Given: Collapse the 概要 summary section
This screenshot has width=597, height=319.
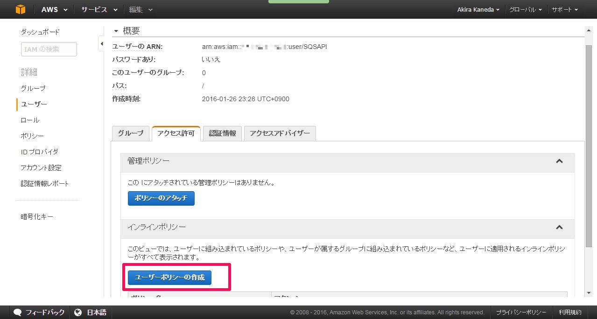Looking at the screenshot, I should point(116,31).
